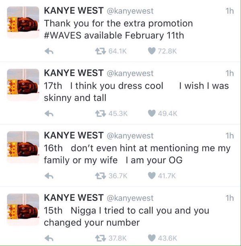Like the tweet with 43.6K hearts
The height and width of the screenshot is (246, 241).
click(152, 238)
